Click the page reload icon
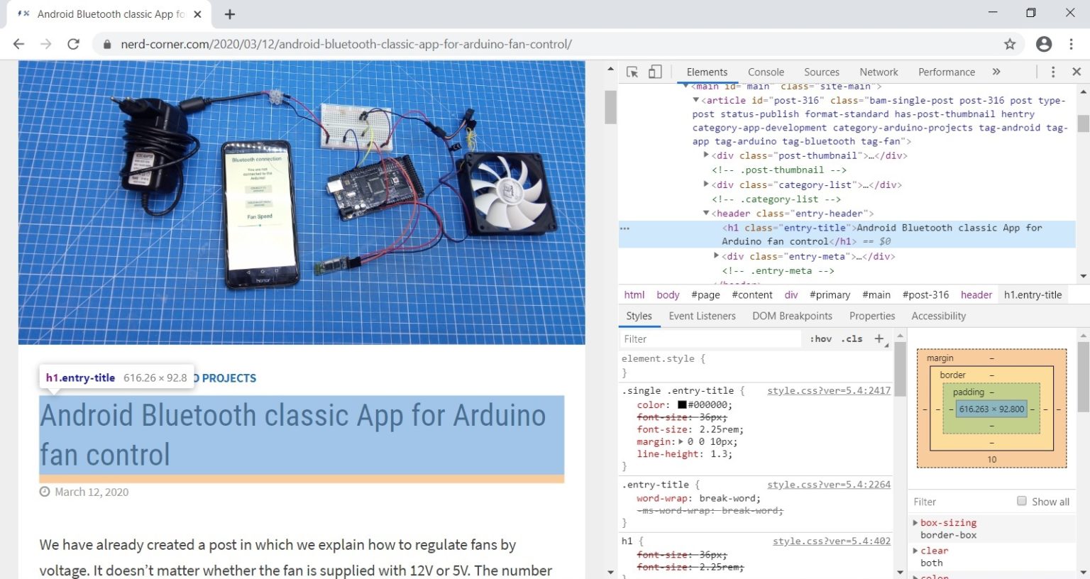Screen dimensions: 1090x579 74,43
